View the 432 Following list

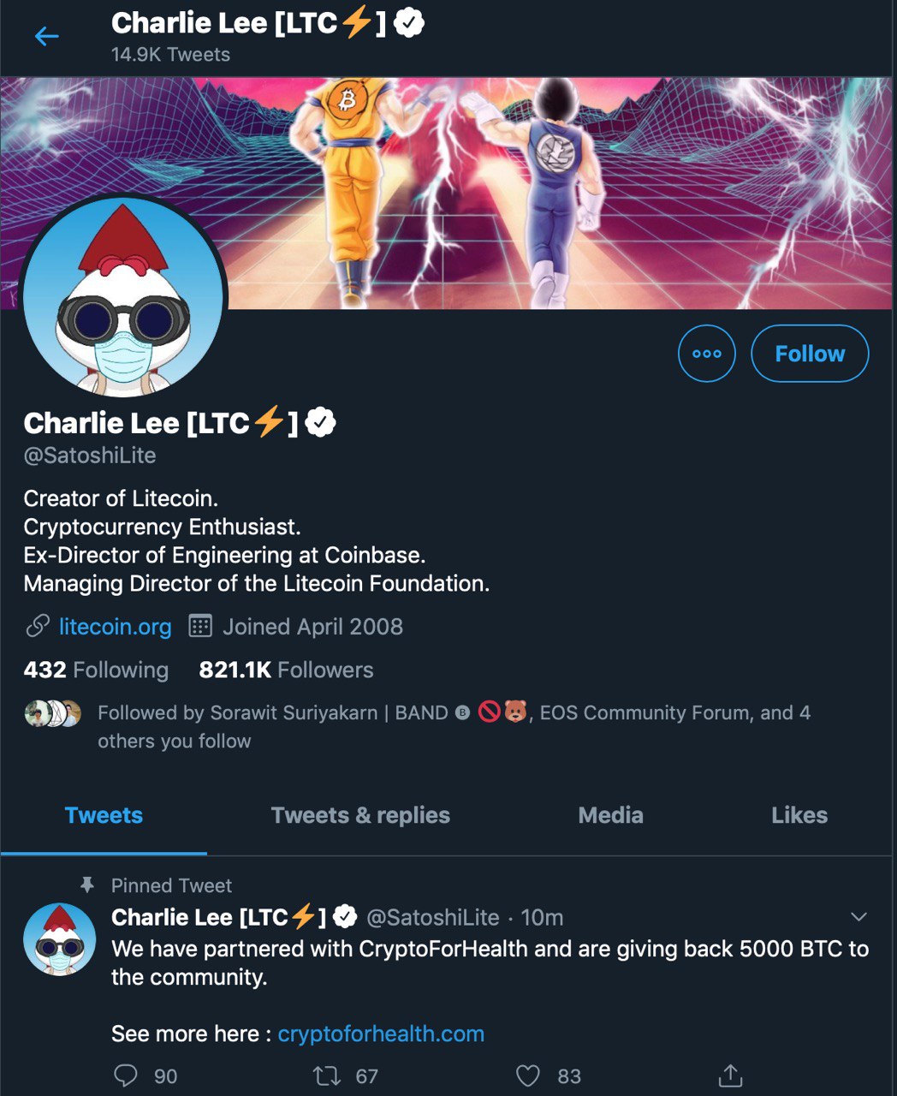tap(96, 670)
